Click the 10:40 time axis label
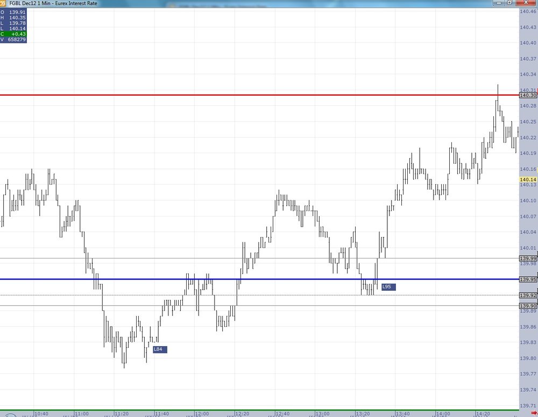 41,414
